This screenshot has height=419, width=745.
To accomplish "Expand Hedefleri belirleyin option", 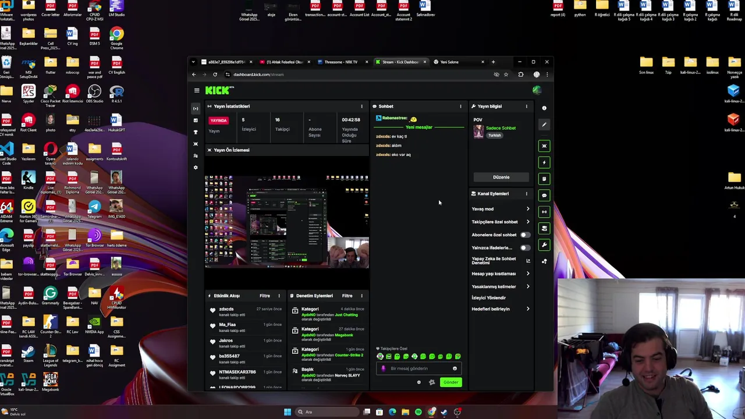I will (501, 309).
